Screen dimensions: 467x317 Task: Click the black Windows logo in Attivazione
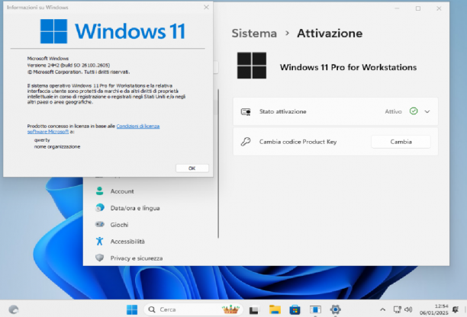click(252, 66)
